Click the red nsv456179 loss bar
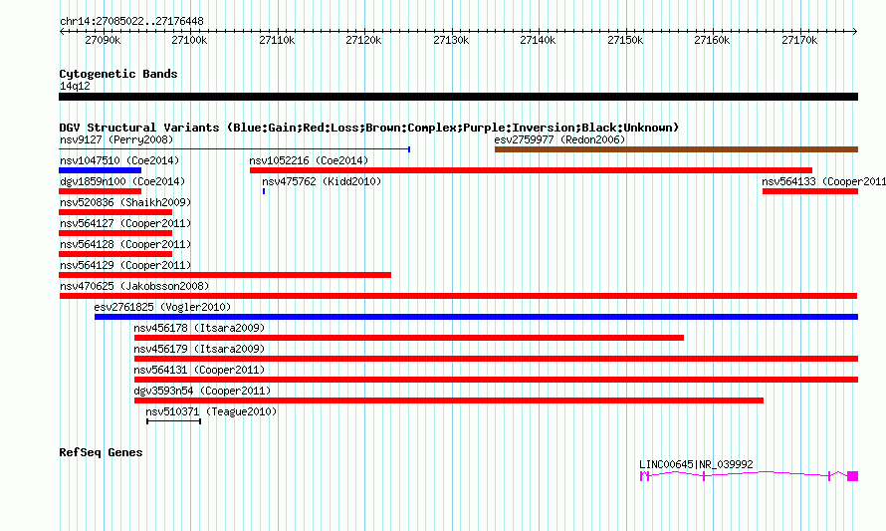The height and width of the screenshot is (531, 886). [x=496, y=359]
